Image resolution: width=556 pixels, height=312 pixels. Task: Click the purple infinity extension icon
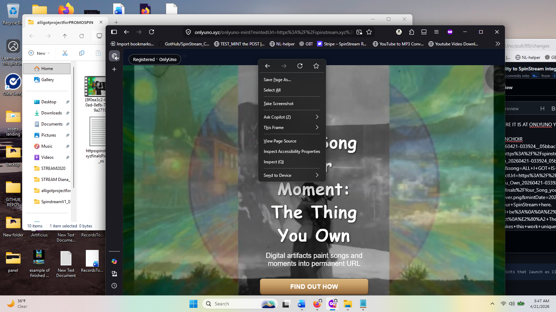450,32
